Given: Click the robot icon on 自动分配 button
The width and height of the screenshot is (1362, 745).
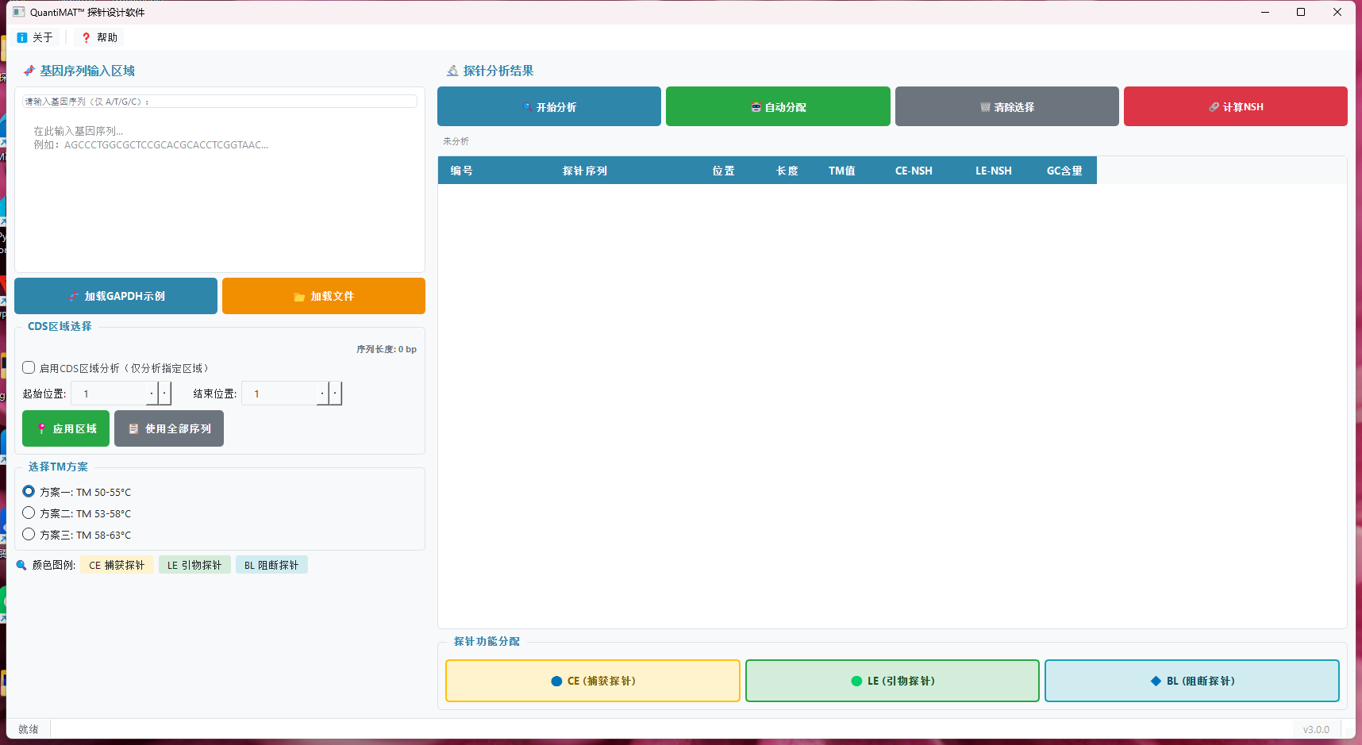Looking at the screenshot, I should coord(756,106).
